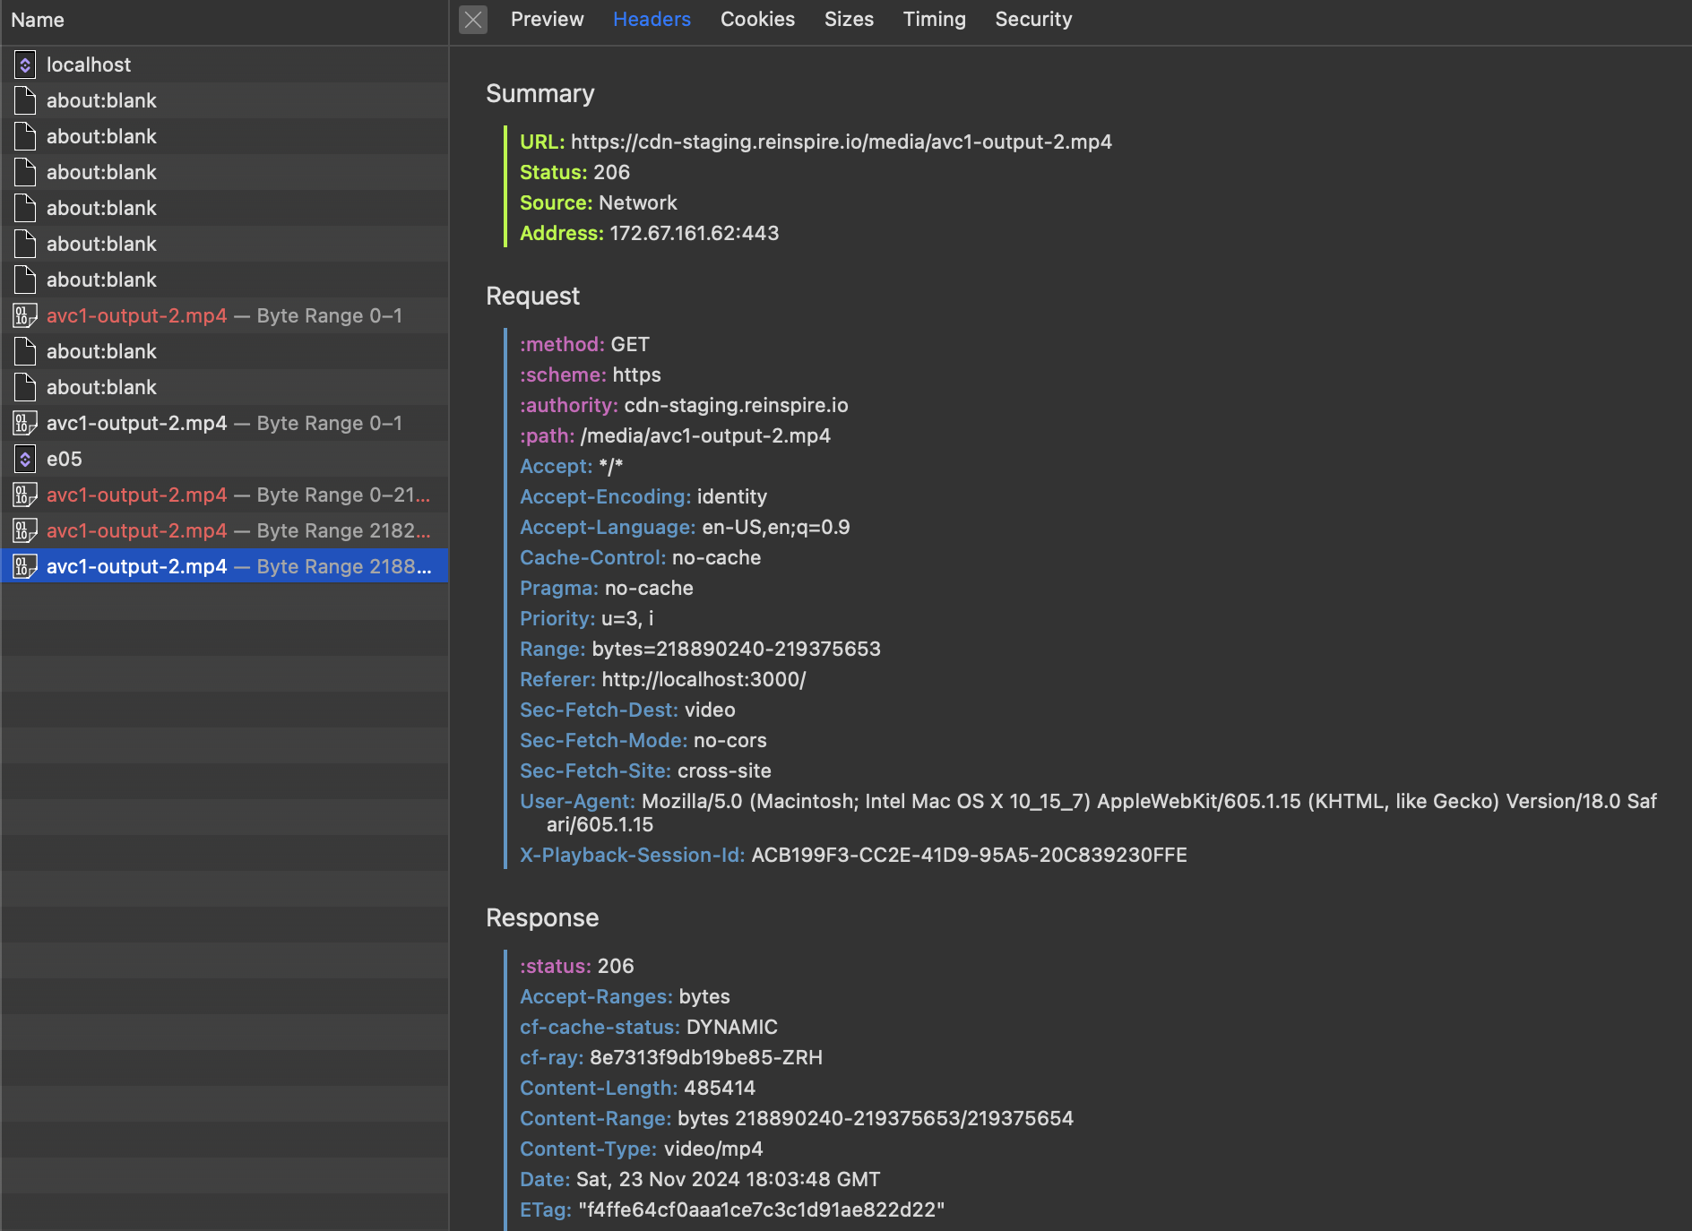Click binary file icon on avc1-output-2.mp4 Byte Range 0–1
Screen dimensions: 1692x1231
pos(24,315)
